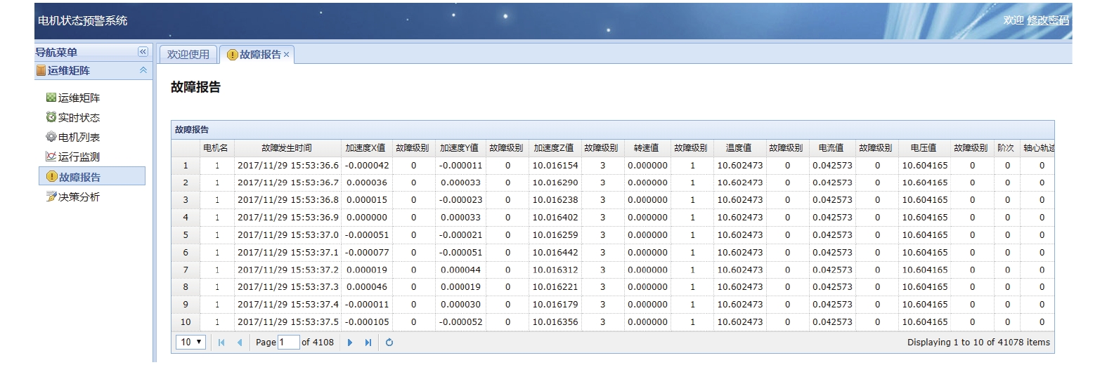This screenshot has width=1107, height=365.
Task: Click the 修改密码 link in header
Action: (1048, 20)
